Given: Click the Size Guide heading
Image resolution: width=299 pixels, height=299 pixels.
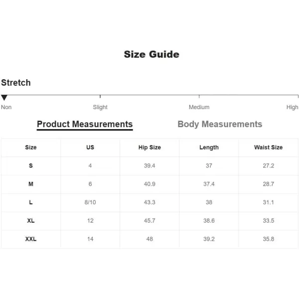Looking at the screenshot, I should coord(151,54).
